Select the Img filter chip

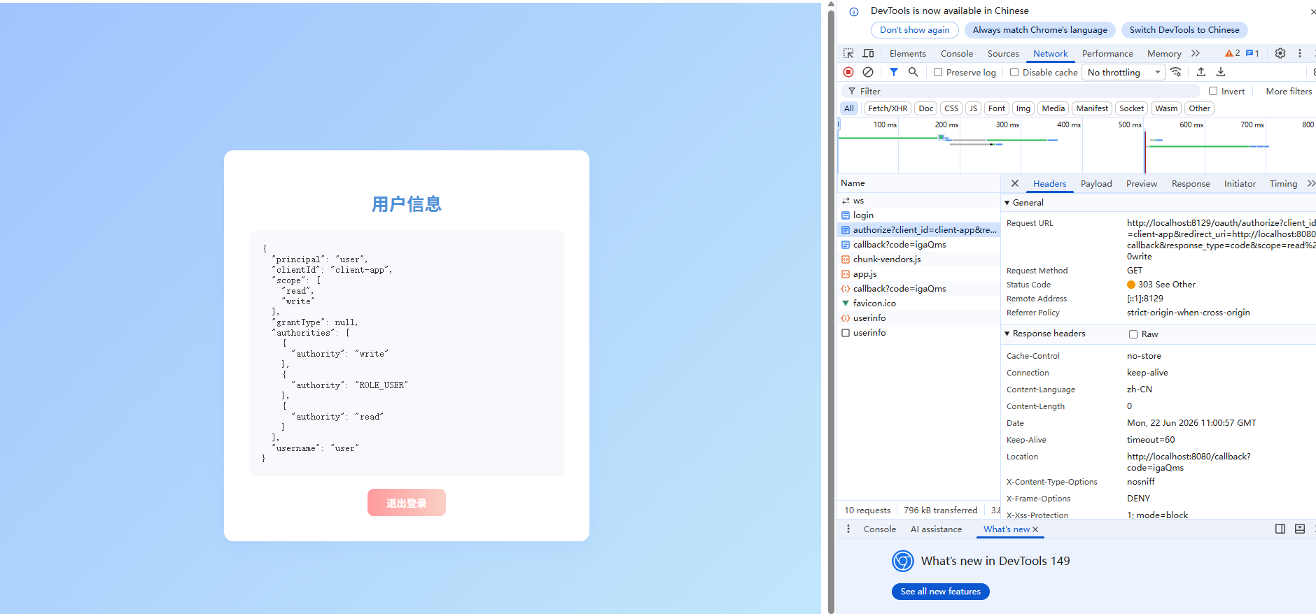point(1023,108)
